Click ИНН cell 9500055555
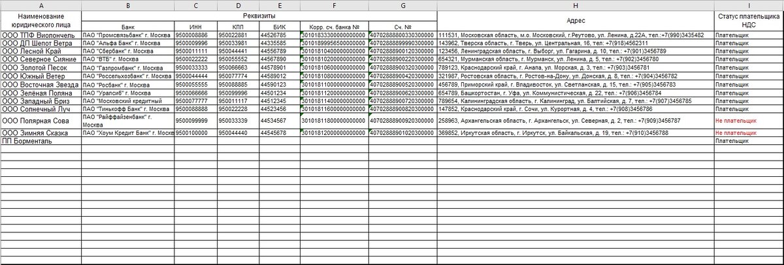The width and height of the screenshot is (784, 265). 196,84
